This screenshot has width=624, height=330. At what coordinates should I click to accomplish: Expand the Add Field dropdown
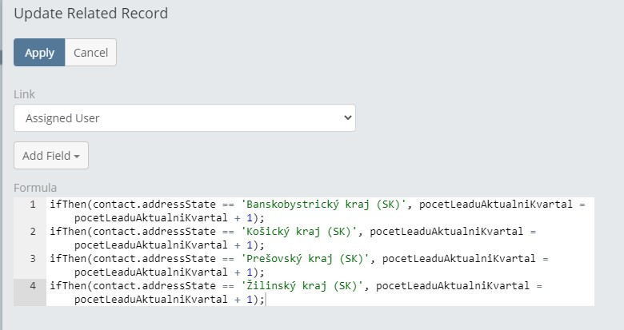click(x=51, y=156)
